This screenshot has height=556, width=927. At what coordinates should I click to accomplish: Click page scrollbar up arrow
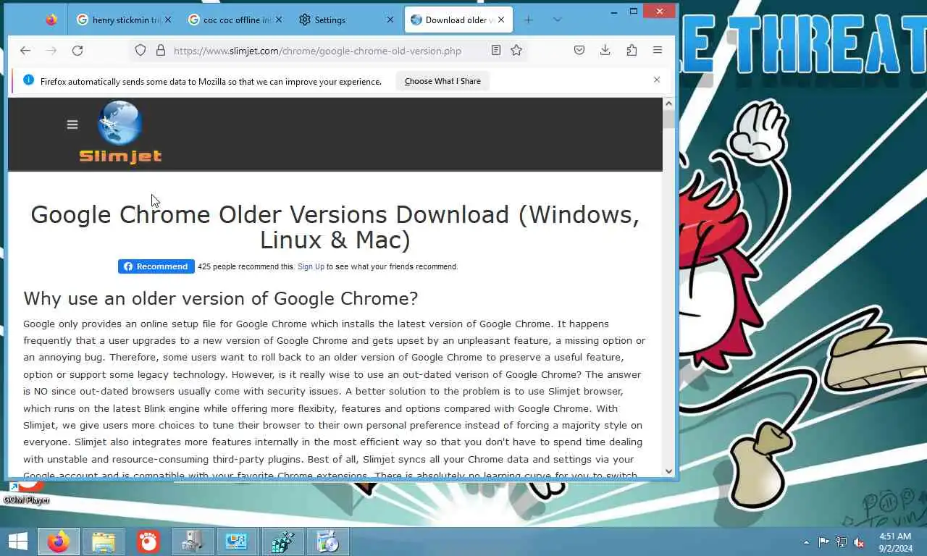click(668, 104)
